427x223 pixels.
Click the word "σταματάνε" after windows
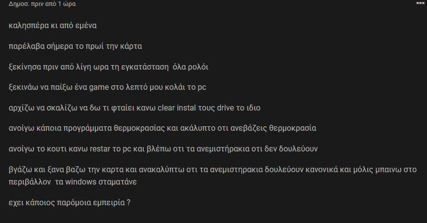click(117, 182)
